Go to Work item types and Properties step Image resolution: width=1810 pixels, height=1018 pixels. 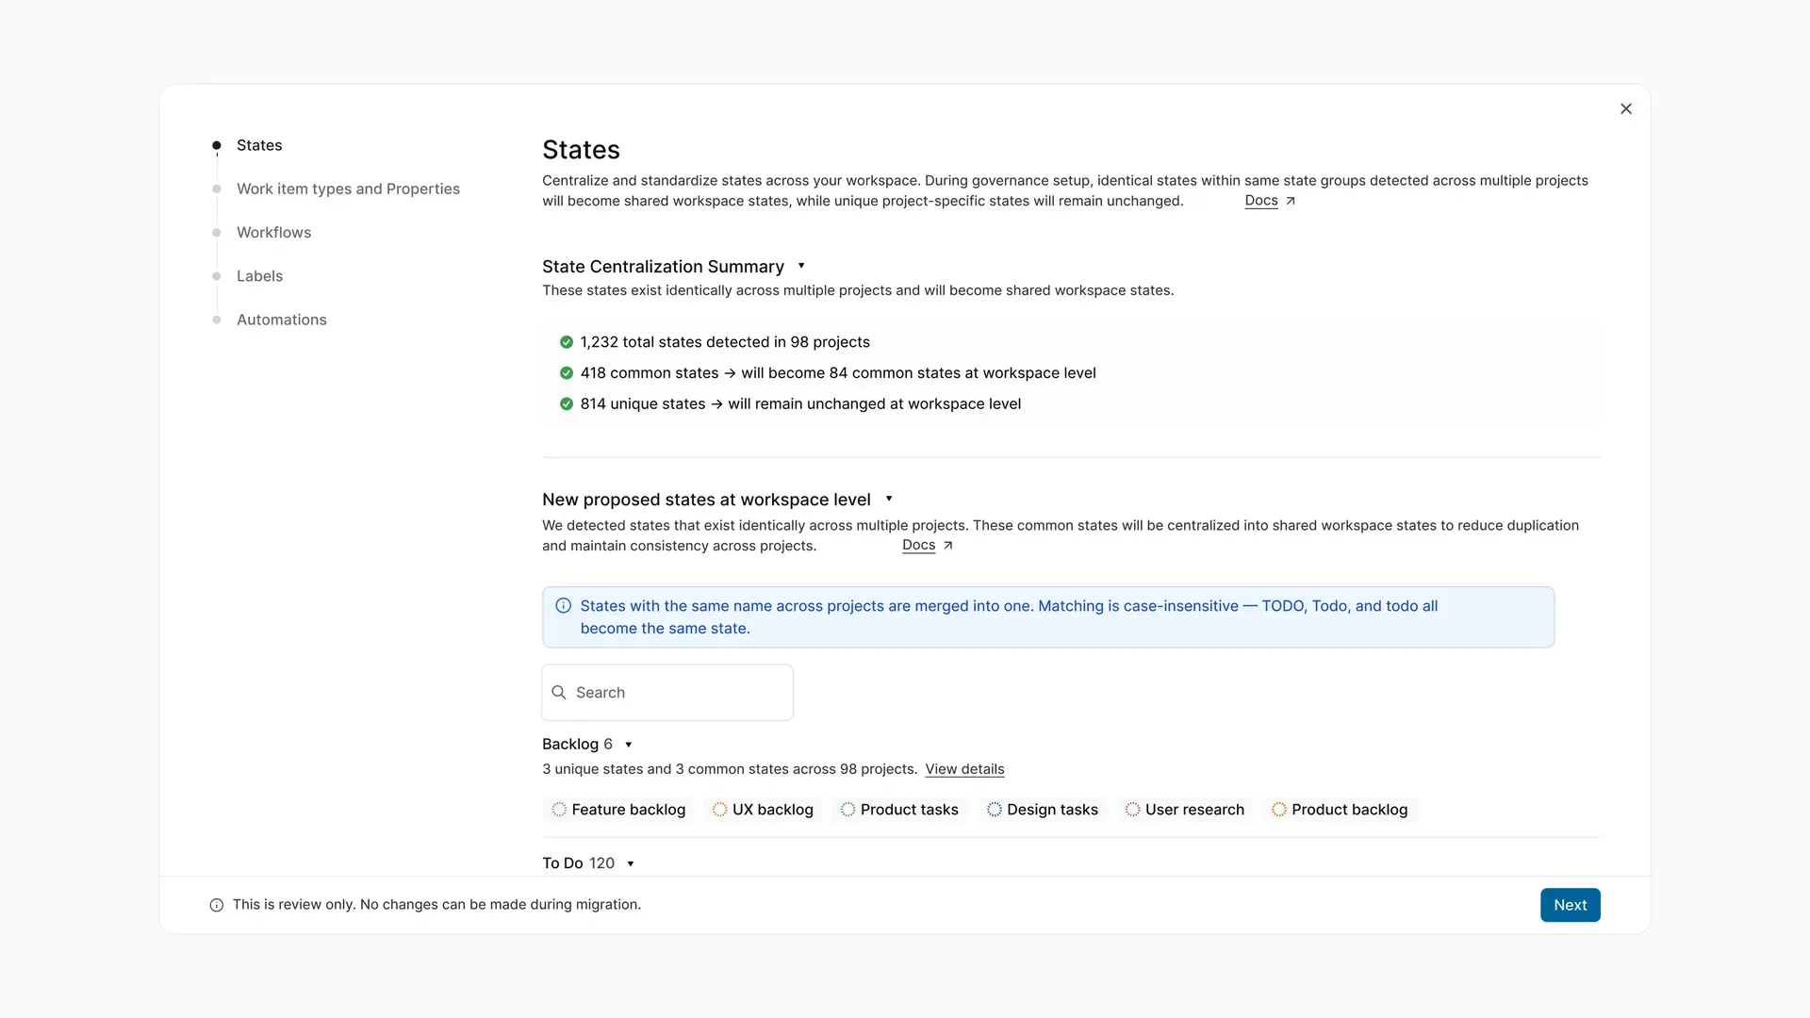(x=348, y=189)
